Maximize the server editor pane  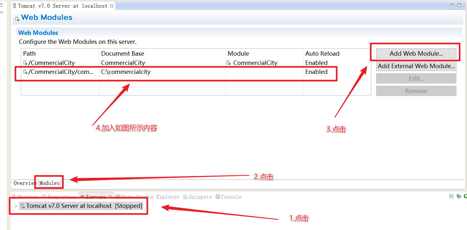coord(460,5)
